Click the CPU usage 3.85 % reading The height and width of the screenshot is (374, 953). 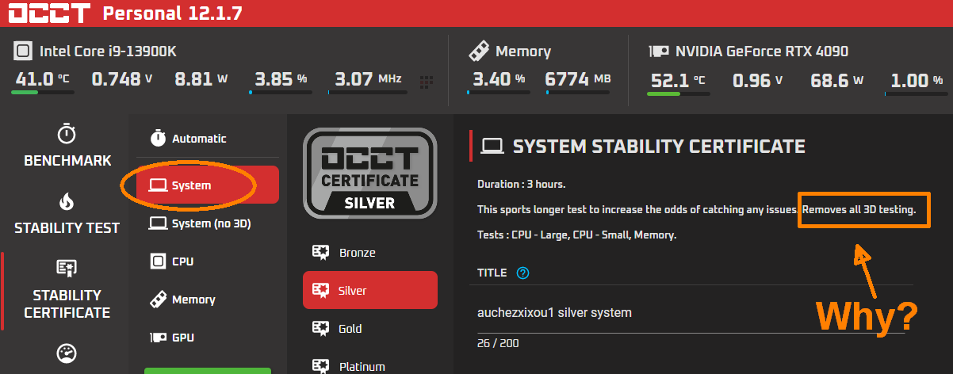tap(280, 79)
